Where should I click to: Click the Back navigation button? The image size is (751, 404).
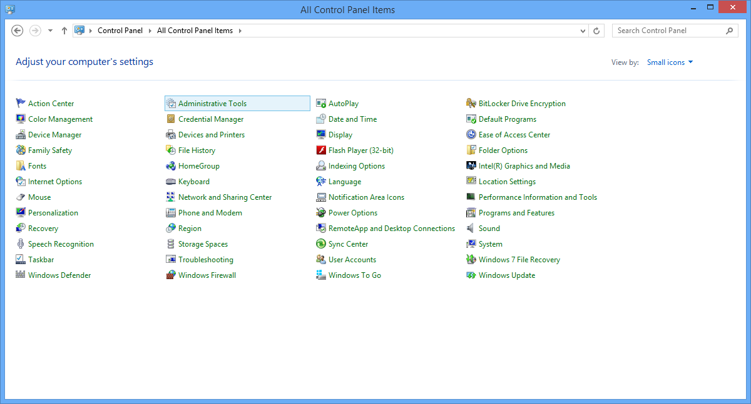(x=18, y=31)
